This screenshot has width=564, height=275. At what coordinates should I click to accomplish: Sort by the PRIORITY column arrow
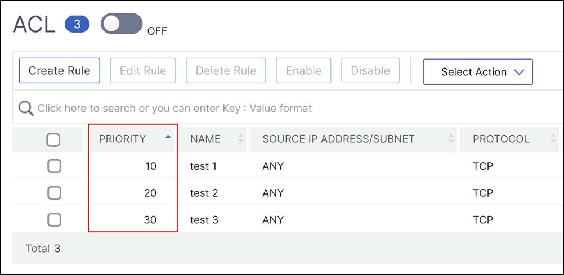(x=168, y=137)
